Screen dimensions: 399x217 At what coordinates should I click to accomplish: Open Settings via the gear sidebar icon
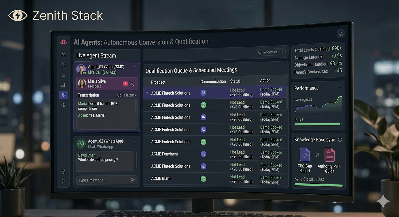pos(63,105)
